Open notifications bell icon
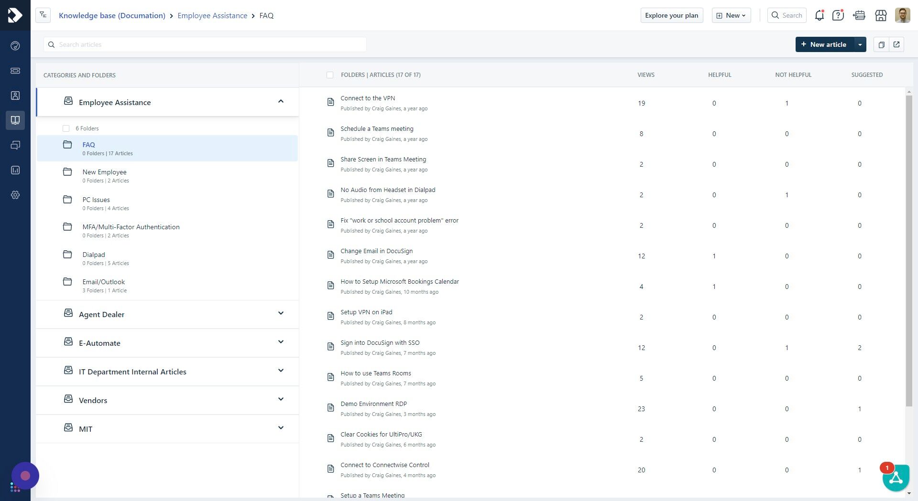The width and height of the screenshot is (918, 501). coord(819,15)
